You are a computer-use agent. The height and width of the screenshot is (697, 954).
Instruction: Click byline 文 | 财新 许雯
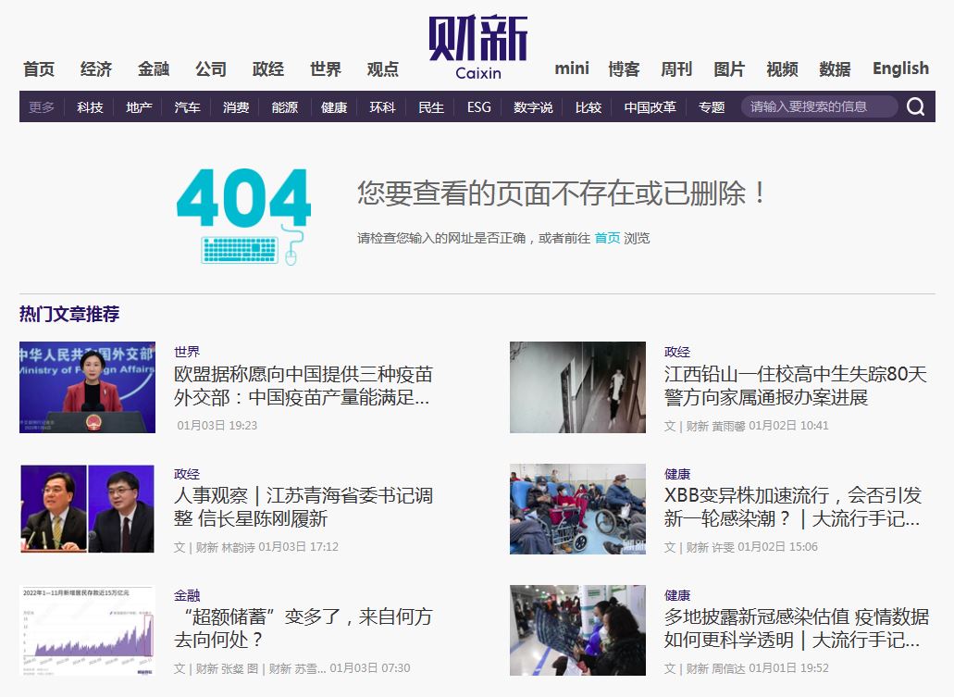[699, 547]
